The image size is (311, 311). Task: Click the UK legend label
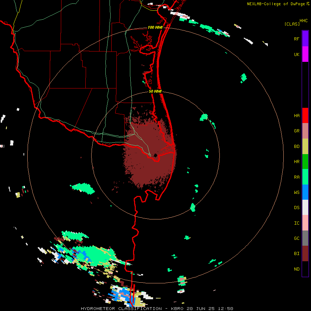pos(296,54)
